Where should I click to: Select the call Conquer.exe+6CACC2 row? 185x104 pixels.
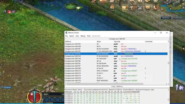pyautogui.click(x=116, y=64)
